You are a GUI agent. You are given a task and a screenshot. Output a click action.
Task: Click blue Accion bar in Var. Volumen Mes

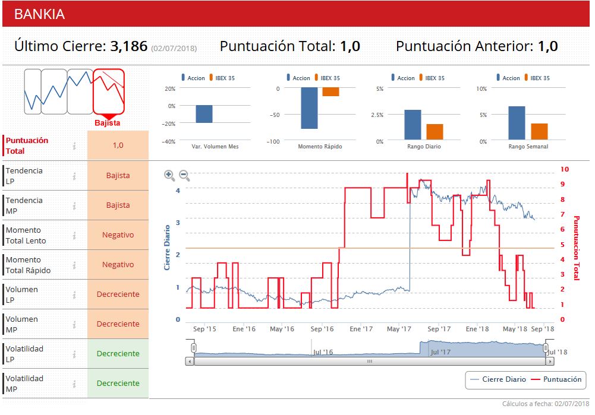click(204, 114)
